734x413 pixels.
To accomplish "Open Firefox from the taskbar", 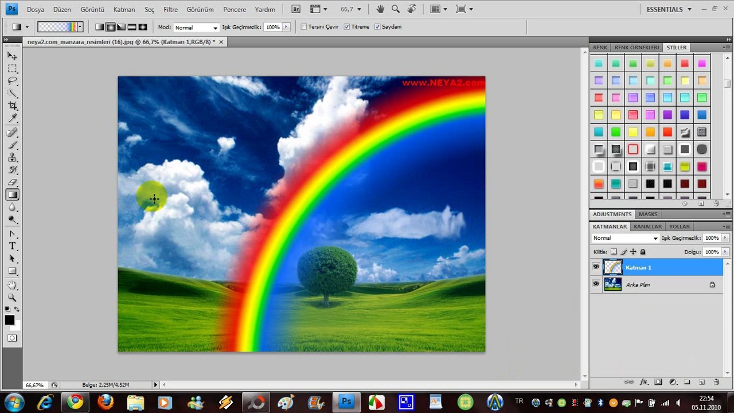I will [106, 402].
